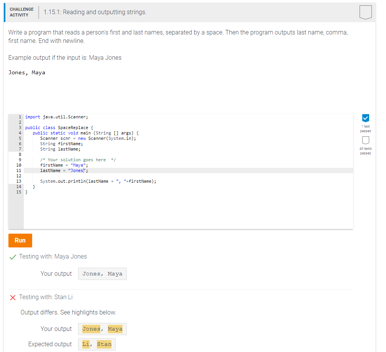Click code line 10 firstName assignment

pyautogui.click(x=64, y=165)
